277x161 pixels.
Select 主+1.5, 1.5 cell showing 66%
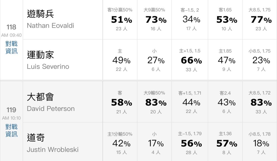click(190, 60)
